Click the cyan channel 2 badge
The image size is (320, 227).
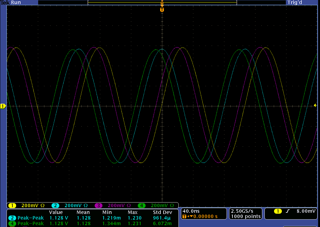pos(55,206)
